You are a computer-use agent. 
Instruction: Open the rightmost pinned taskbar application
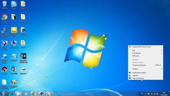coord(50,94)
